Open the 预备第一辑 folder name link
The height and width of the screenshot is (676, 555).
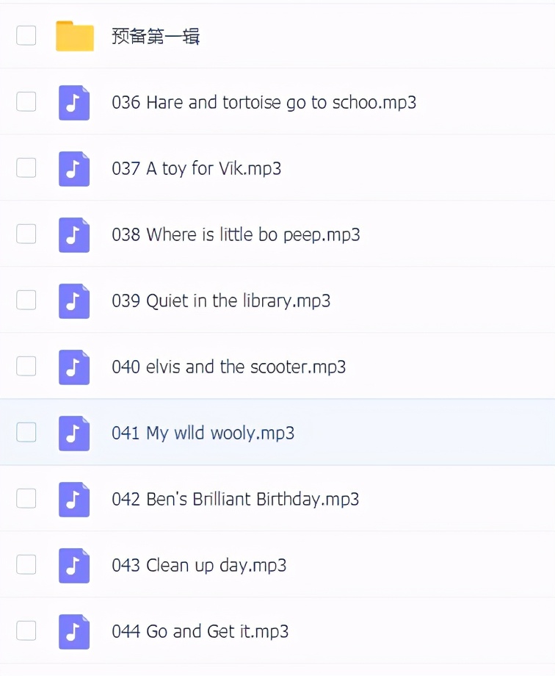tap(156, 36)
